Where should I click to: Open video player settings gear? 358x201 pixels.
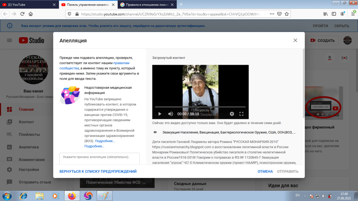point(231,114)
